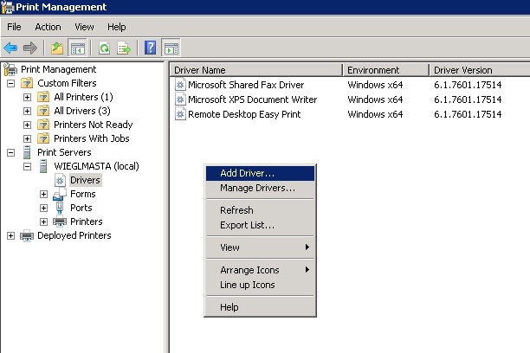Screen dimensions: 530x353
Task: Select the Deployed Printers label
Action: (74, 235)
